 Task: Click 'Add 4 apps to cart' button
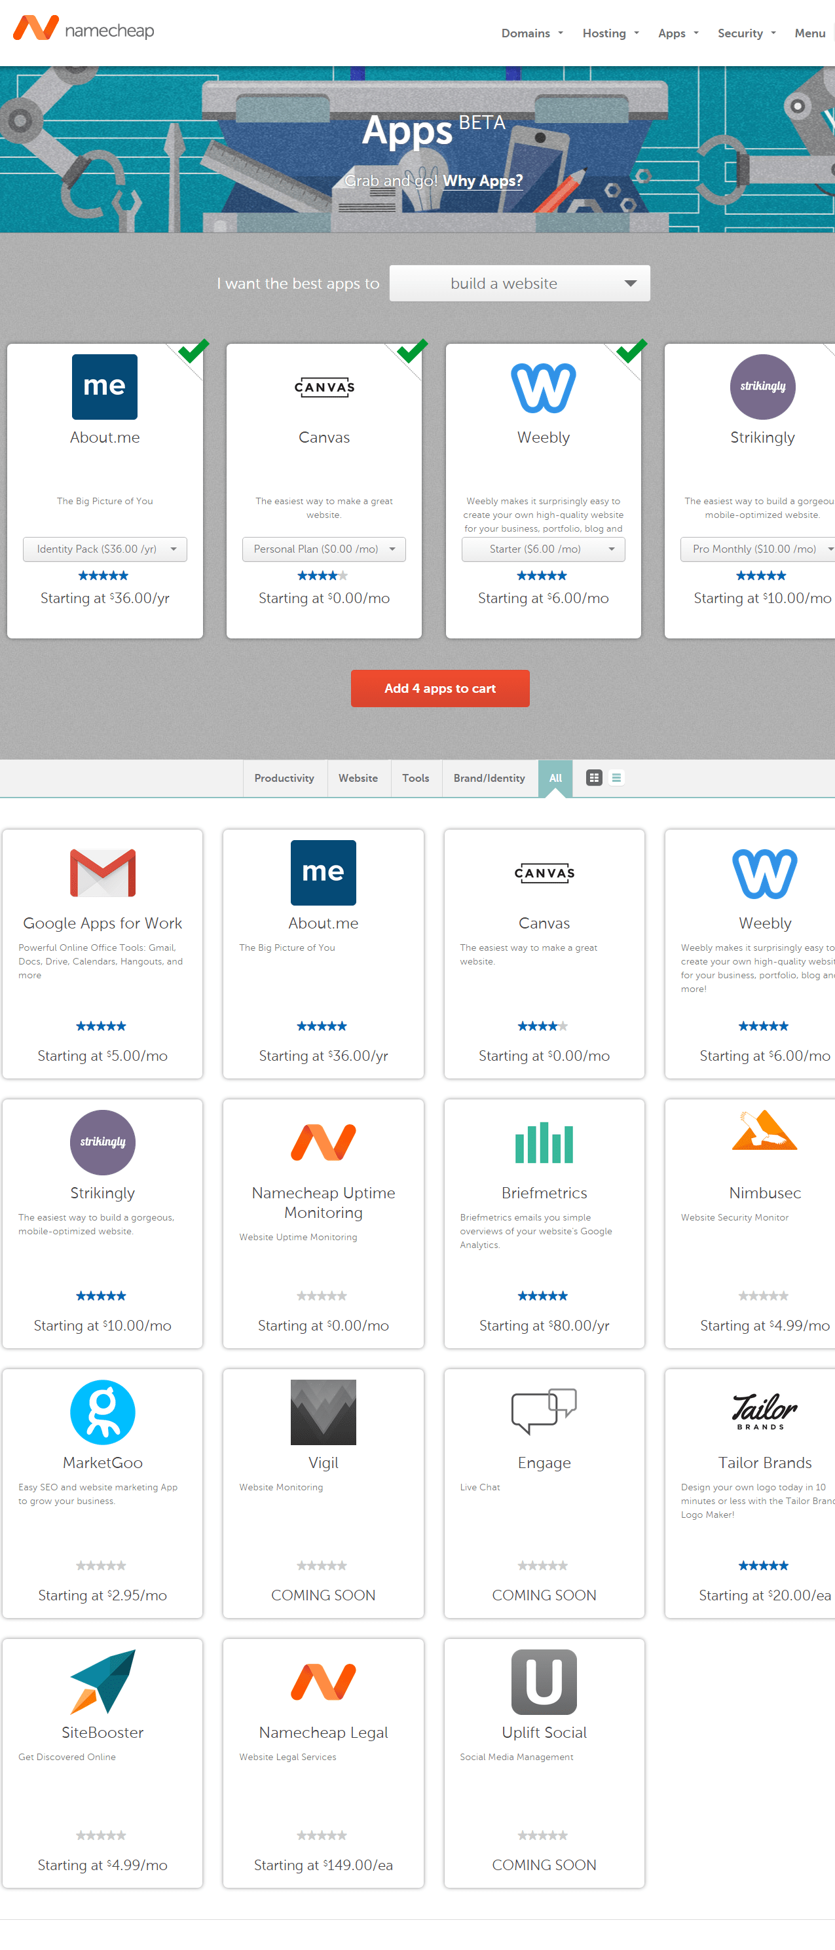[x=440, y=688]
